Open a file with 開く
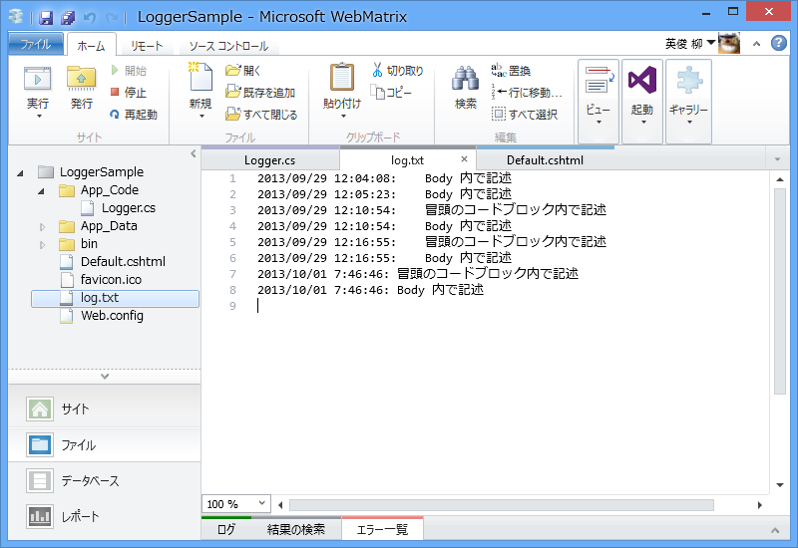 [x=243, y=71]
